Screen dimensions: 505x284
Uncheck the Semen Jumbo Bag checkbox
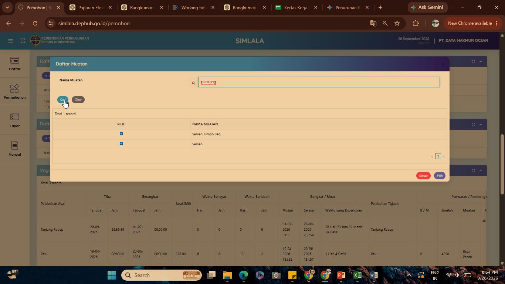(121, 133)
